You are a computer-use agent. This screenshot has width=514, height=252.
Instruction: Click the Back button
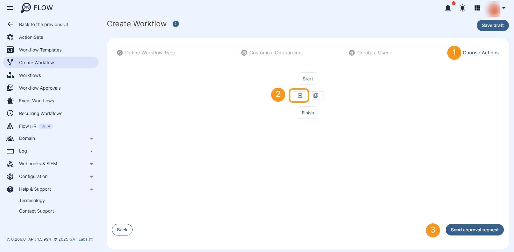click(122, 230)
